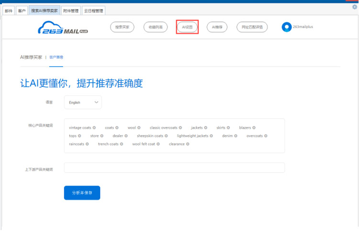
Task: Open the 附件管理 tab
Action: (71, 11)
